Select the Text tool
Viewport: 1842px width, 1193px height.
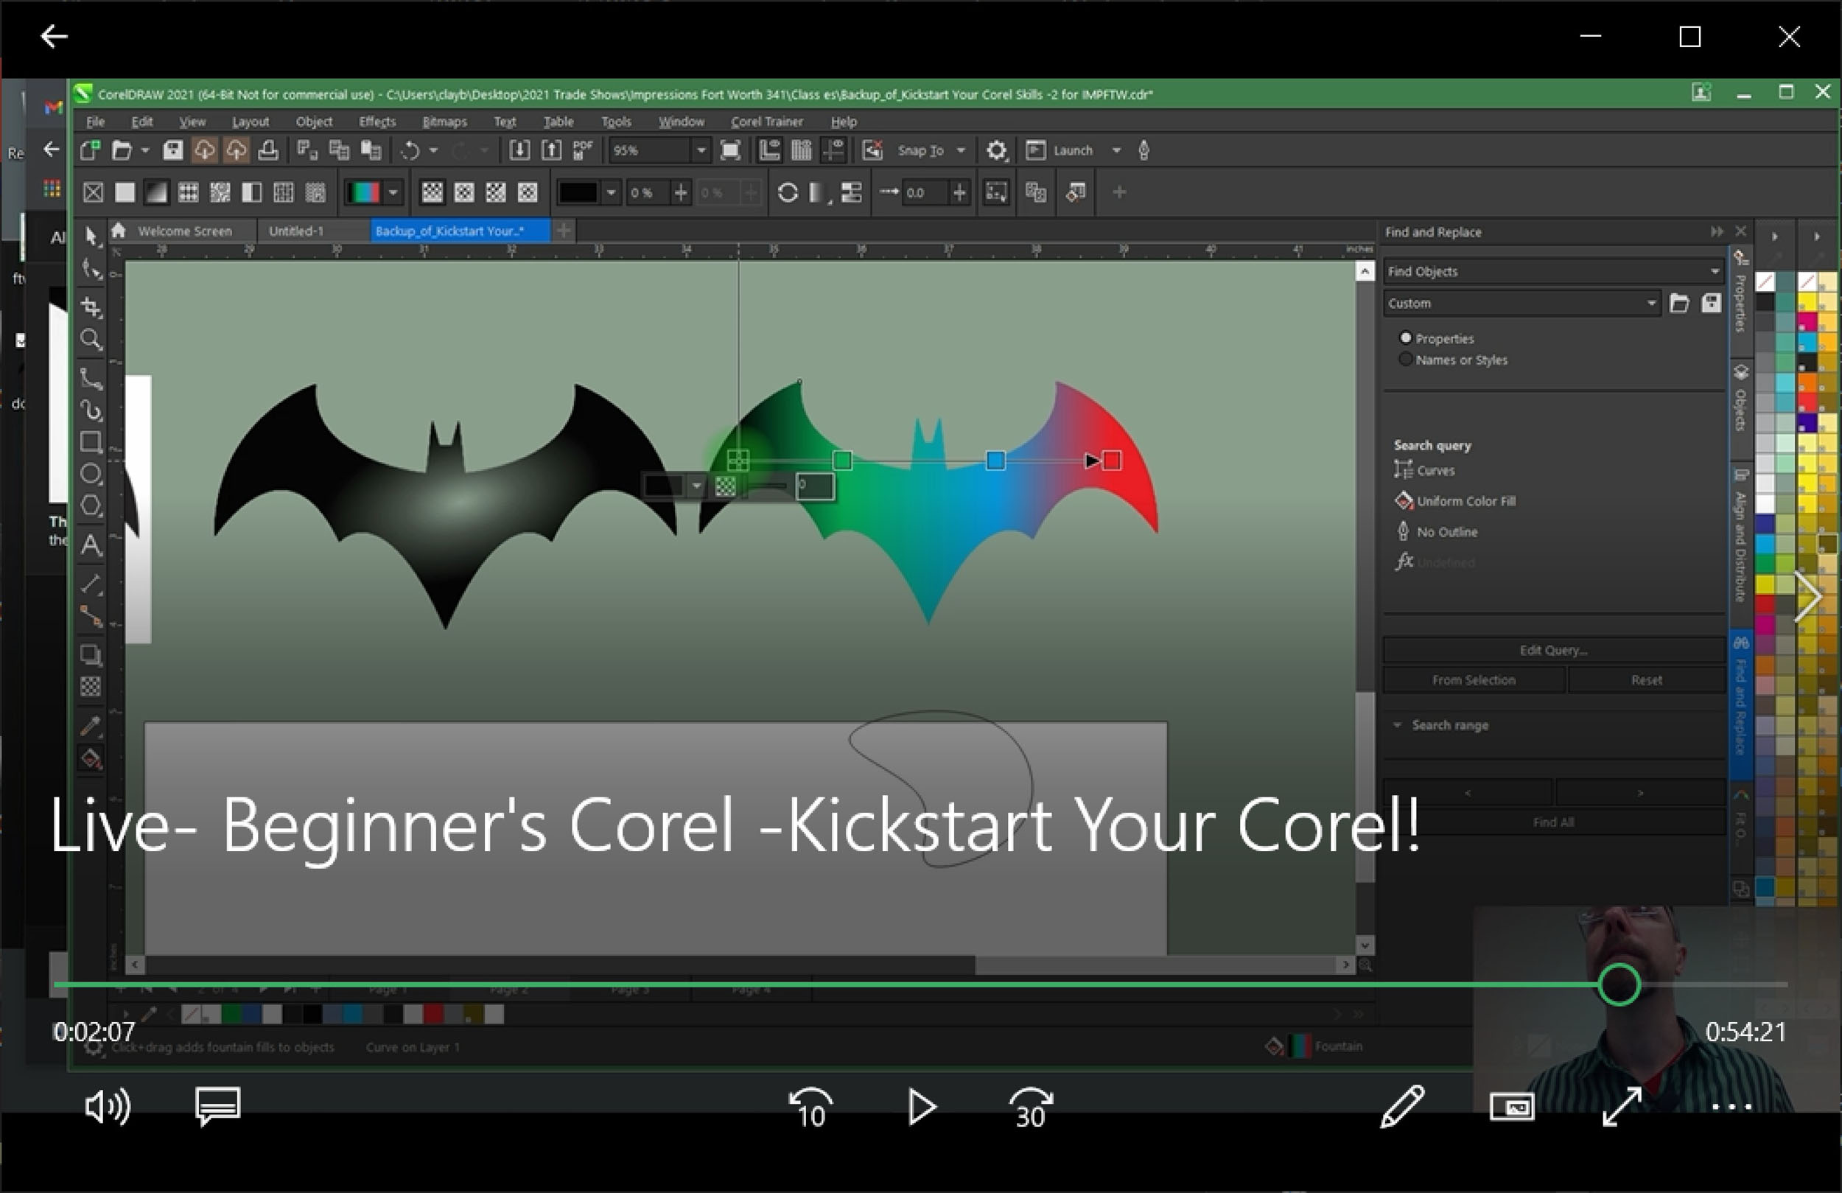click(x=91, y=545)
